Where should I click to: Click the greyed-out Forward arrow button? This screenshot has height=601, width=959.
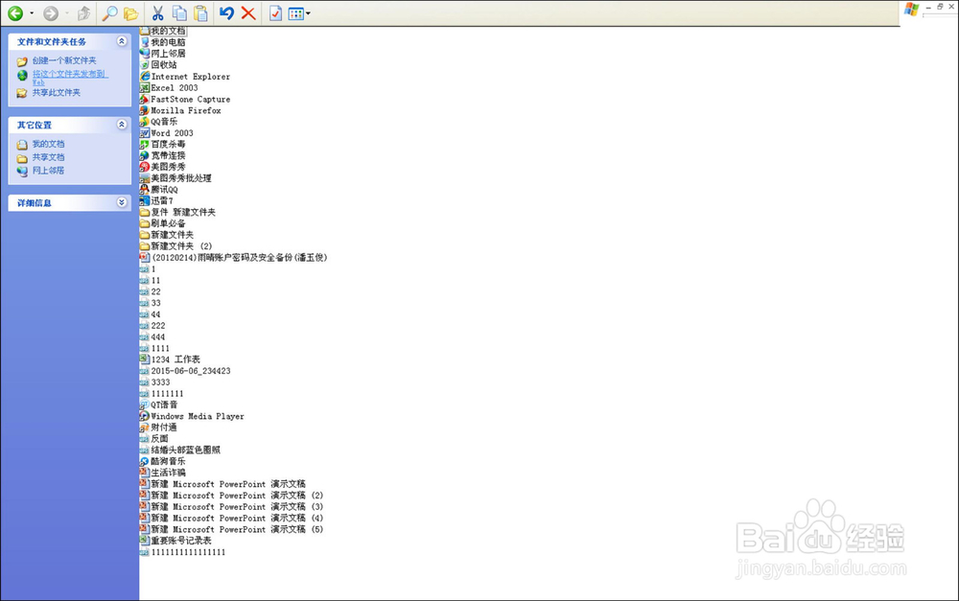click(x=51, y=12)
